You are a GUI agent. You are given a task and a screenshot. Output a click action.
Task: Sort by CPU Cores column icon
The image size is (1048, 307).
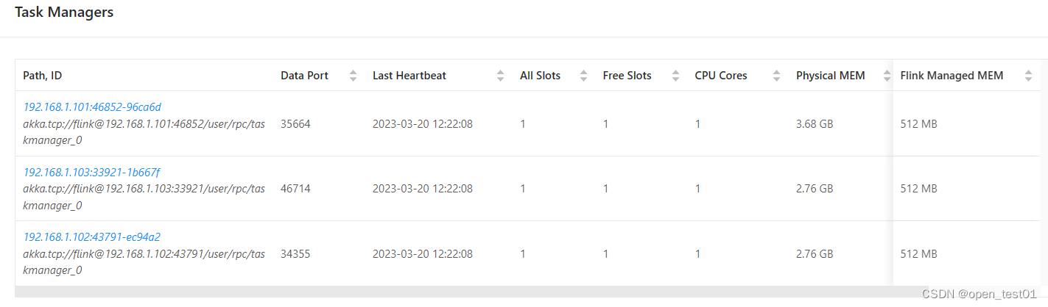tap(777, 76)
